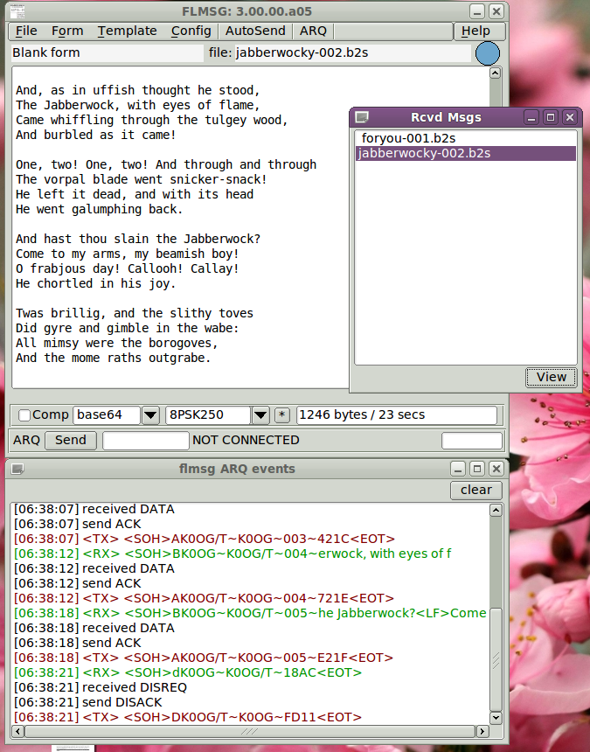Click the RX line containing 18AC<EOT>
Screen dimensions: 590x752
point(187,672)
